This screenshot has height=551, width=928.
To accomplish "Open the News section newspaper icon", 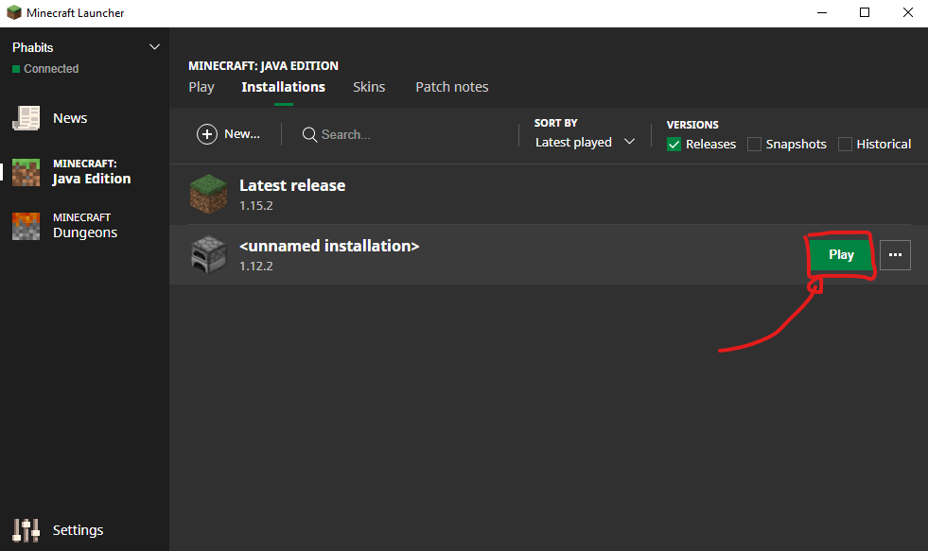I will coord(26,118).
